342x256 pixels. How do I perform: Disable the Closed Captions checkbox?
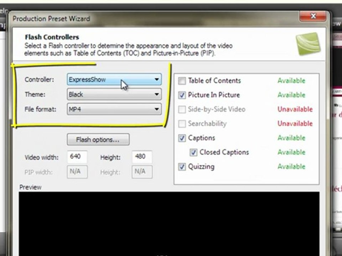coord(193,153)
